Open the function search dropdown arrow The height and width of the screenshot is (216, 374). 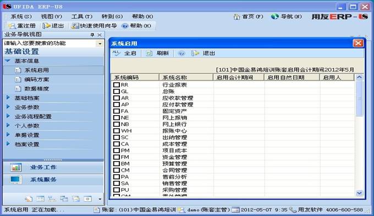100,44
